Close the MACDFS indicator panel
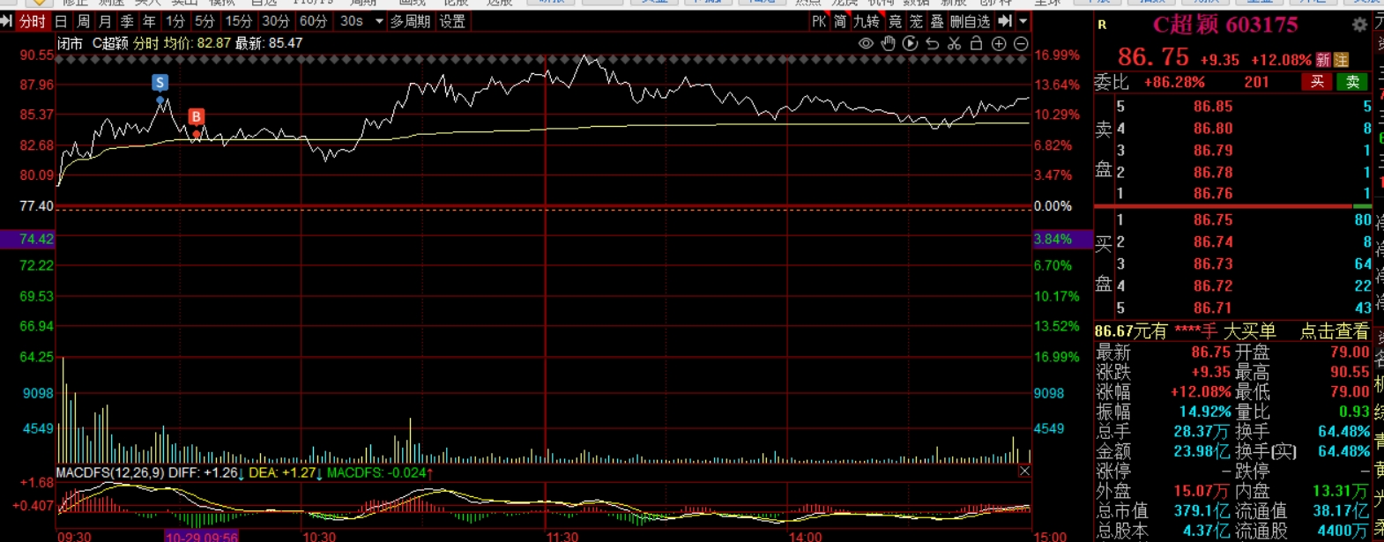 click(1024, 471)
